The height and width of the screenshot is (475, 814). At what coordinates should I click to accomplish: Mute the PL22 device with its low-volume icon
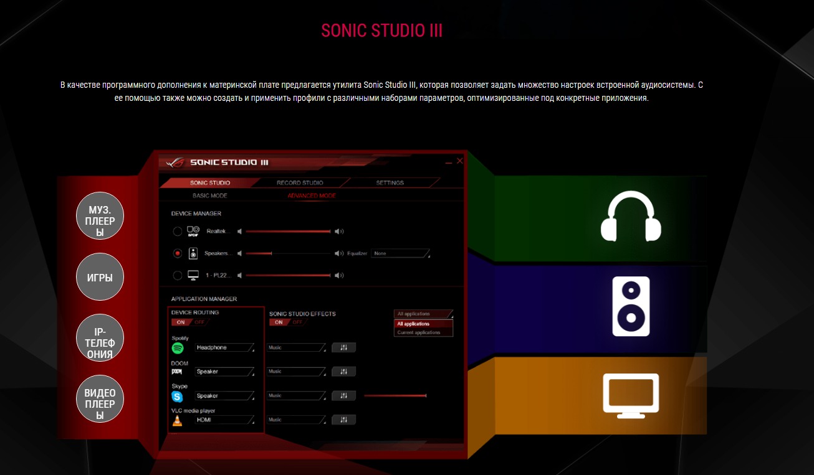[x=240, y=275]
